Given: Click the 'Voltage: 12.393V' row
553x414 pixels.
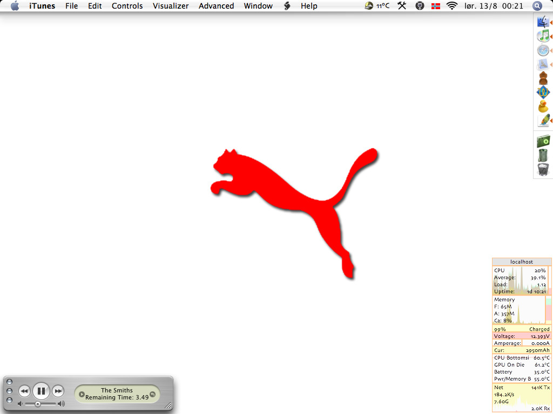Looking at the screenshot, I should click(522, 336).
